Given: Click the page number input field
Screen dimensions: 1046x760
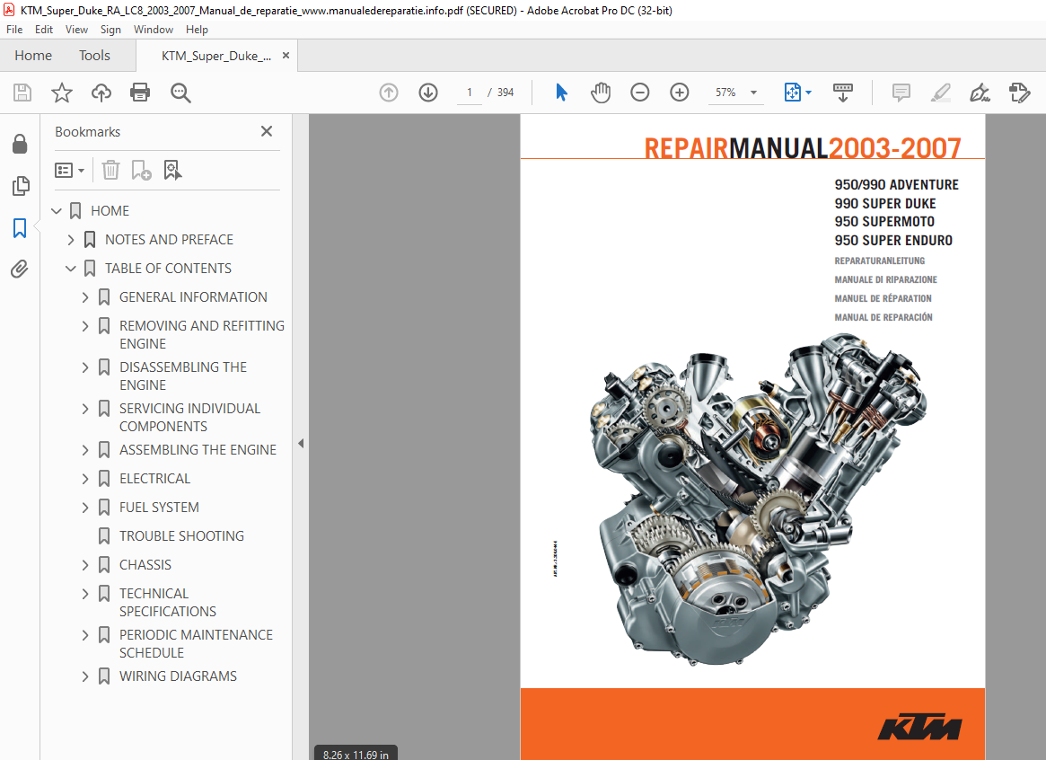Looking at the screenshot, I should [x=470, y=93].
